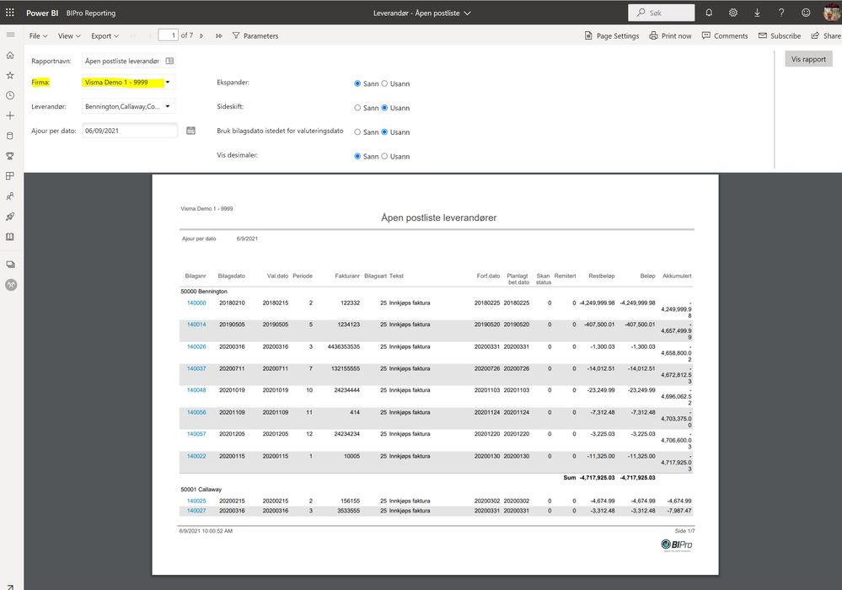Set Sideskift to Sann
Screen dimensions: 842x590
coord(357,108)
